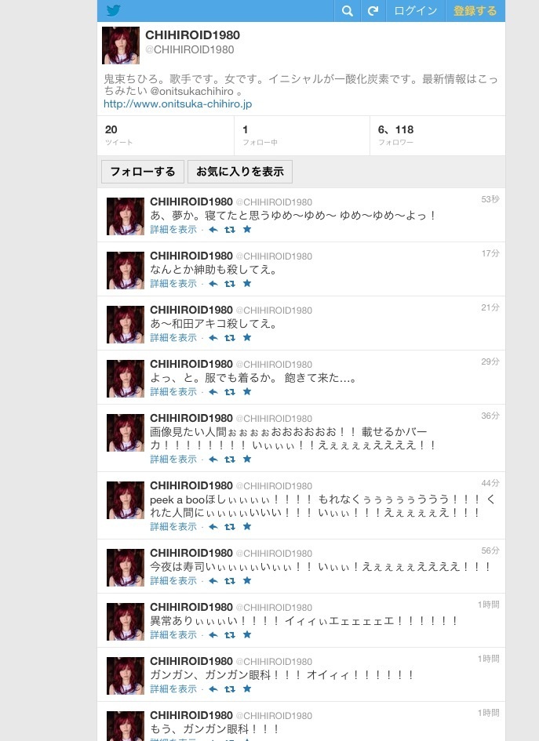This screenshot has height=741, width=539.
Task: Click the ログイン button
Action: coord(416,11)
